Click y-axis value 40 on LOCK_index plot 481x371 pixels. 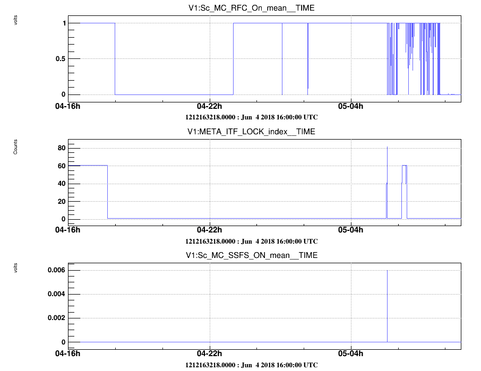point(62,184)
